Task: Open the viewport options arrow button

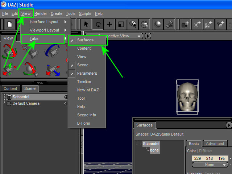Action: tap(148, 36)
